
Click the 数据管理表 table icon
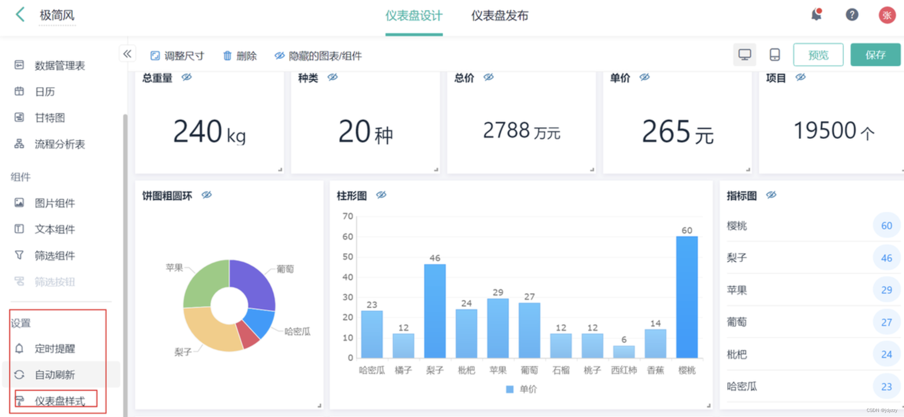[19, 65]
